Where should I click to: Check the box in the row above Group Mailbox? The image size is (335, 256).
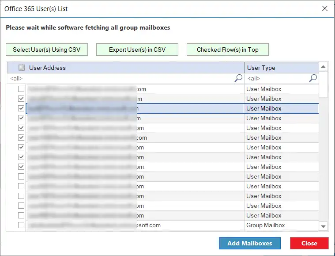pos(21,215)
